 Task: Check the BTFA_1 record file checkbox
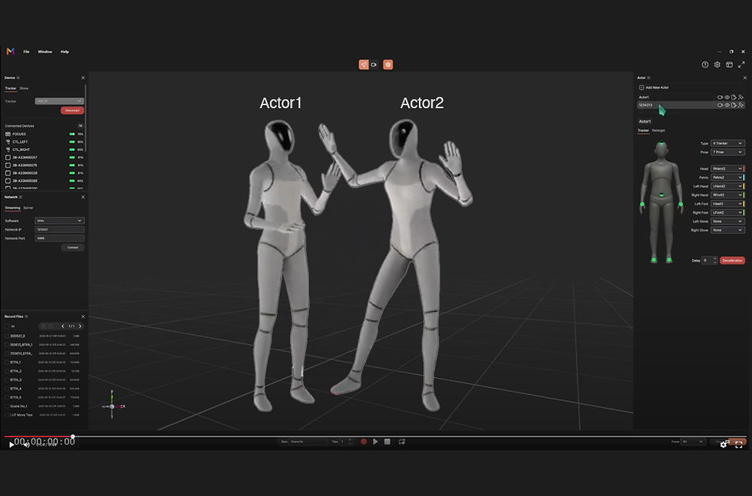pos(7,363)
